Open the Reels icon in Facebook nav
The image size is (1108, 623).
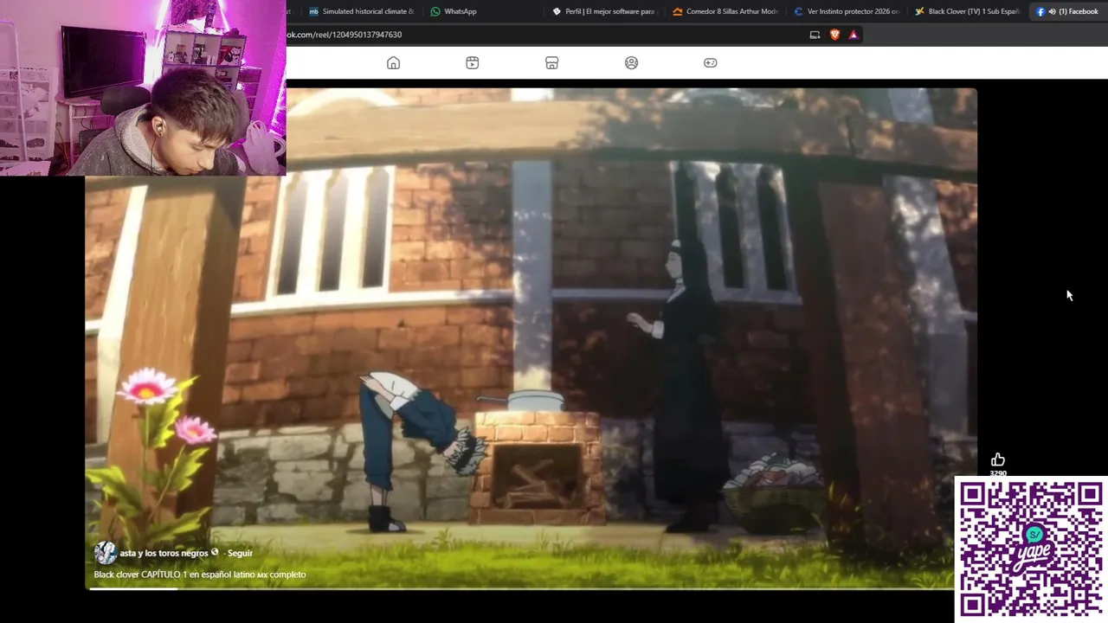[473, 63]
